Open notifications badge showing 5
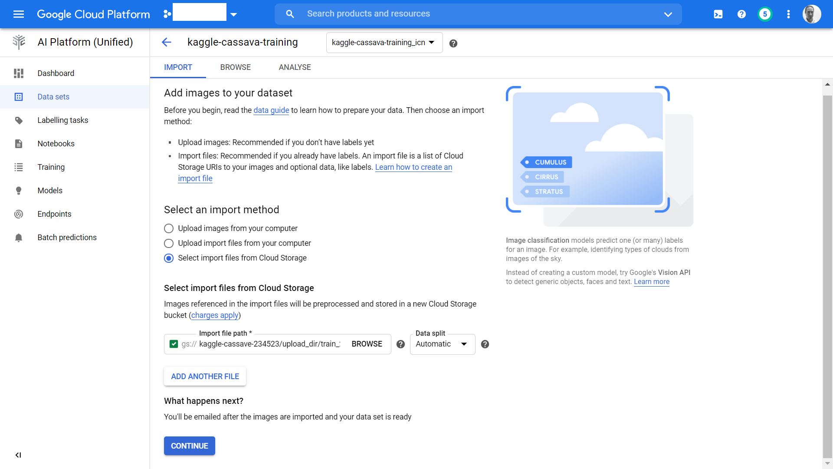The image size is (833, 469). (x=765, y=14)
